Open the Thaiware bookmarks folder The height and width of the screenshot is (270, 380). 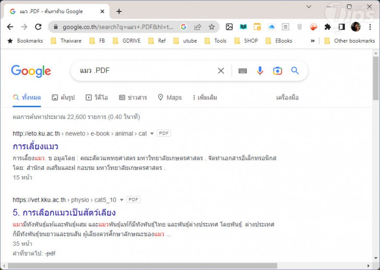[66, 41]
